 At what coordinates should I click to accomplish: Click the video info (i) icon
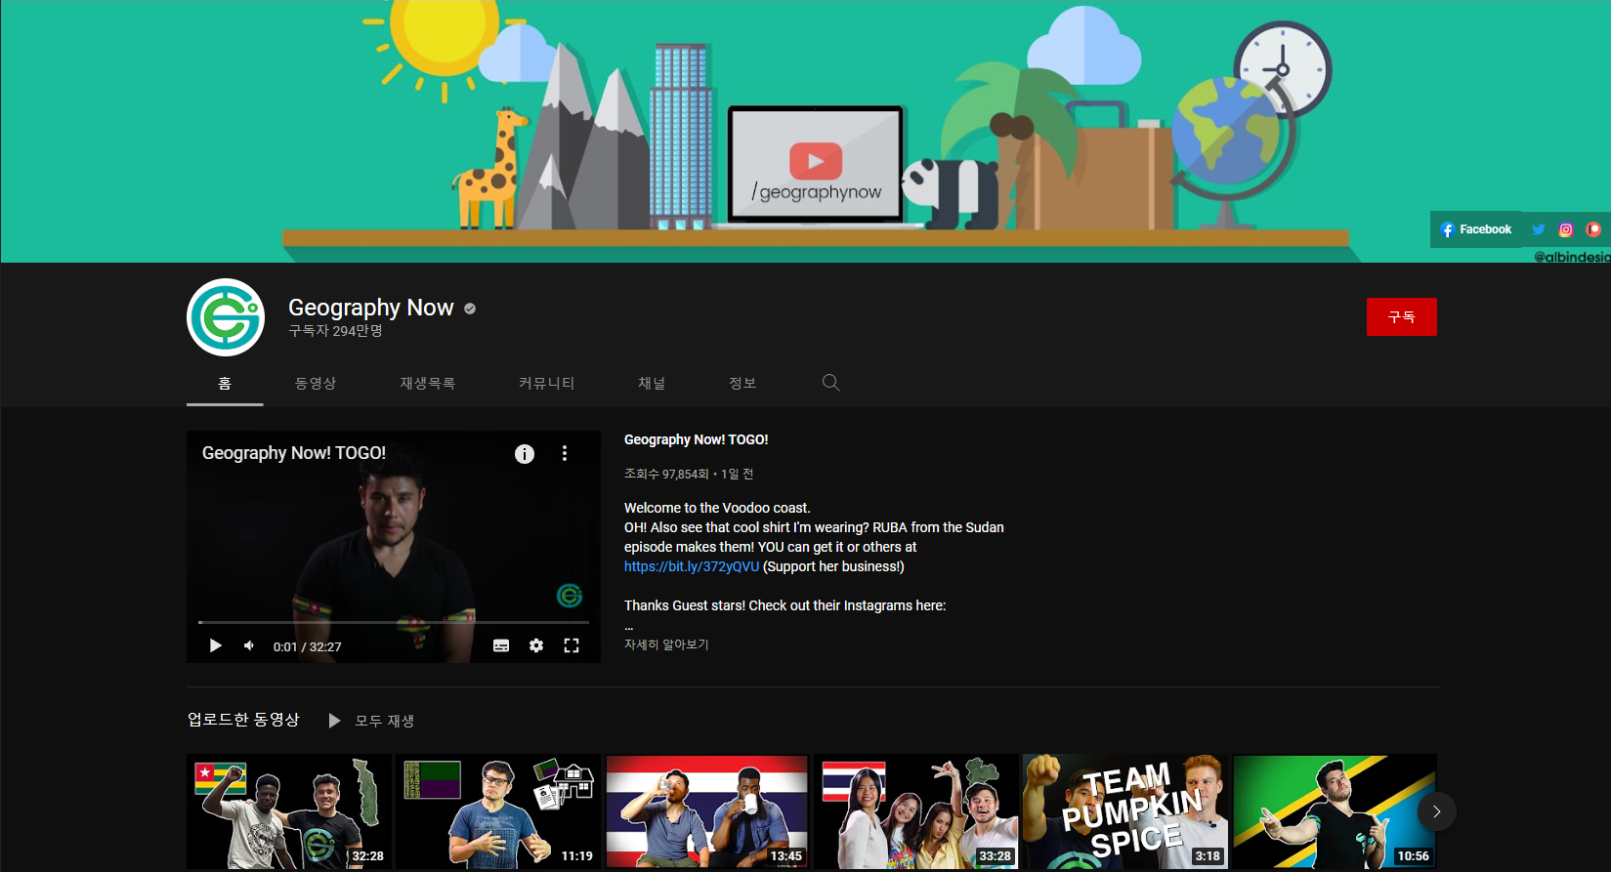pos(525,453)
